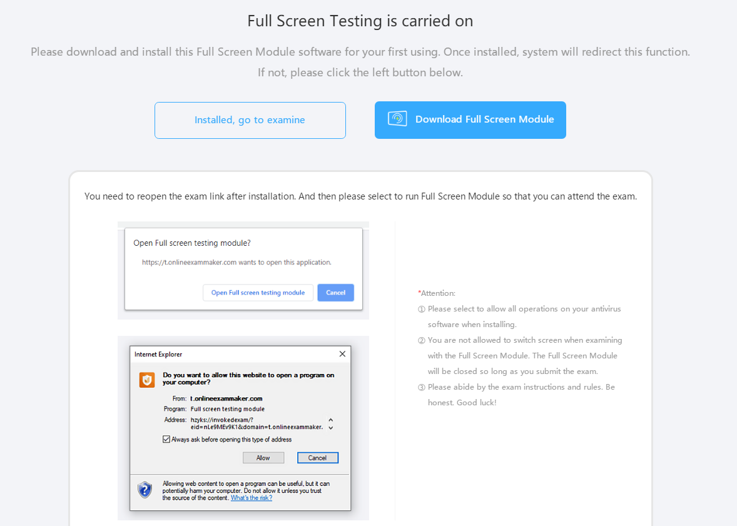Click 'Installed, go to examine' button
The width and height of the screenshot is (737, 526).
250,120
